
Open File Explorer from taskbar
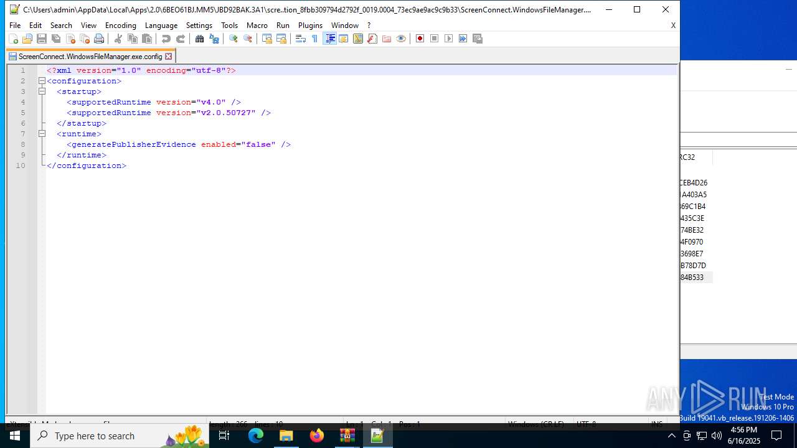[x=286, y=436]
